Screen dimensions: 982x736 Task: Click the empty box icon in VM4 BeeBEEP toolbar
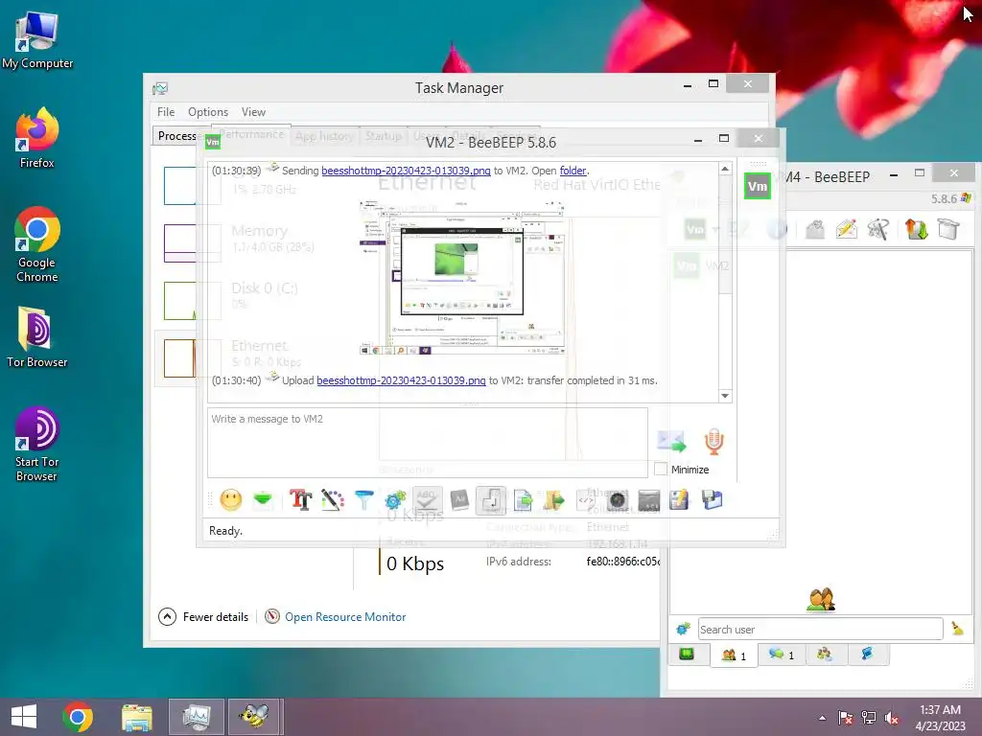point(947,230)
